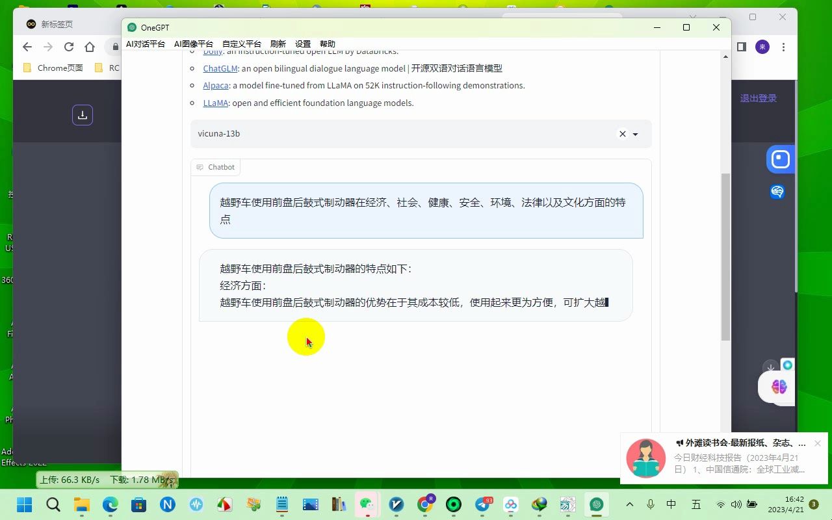Open notification center badge

point(814,504)
